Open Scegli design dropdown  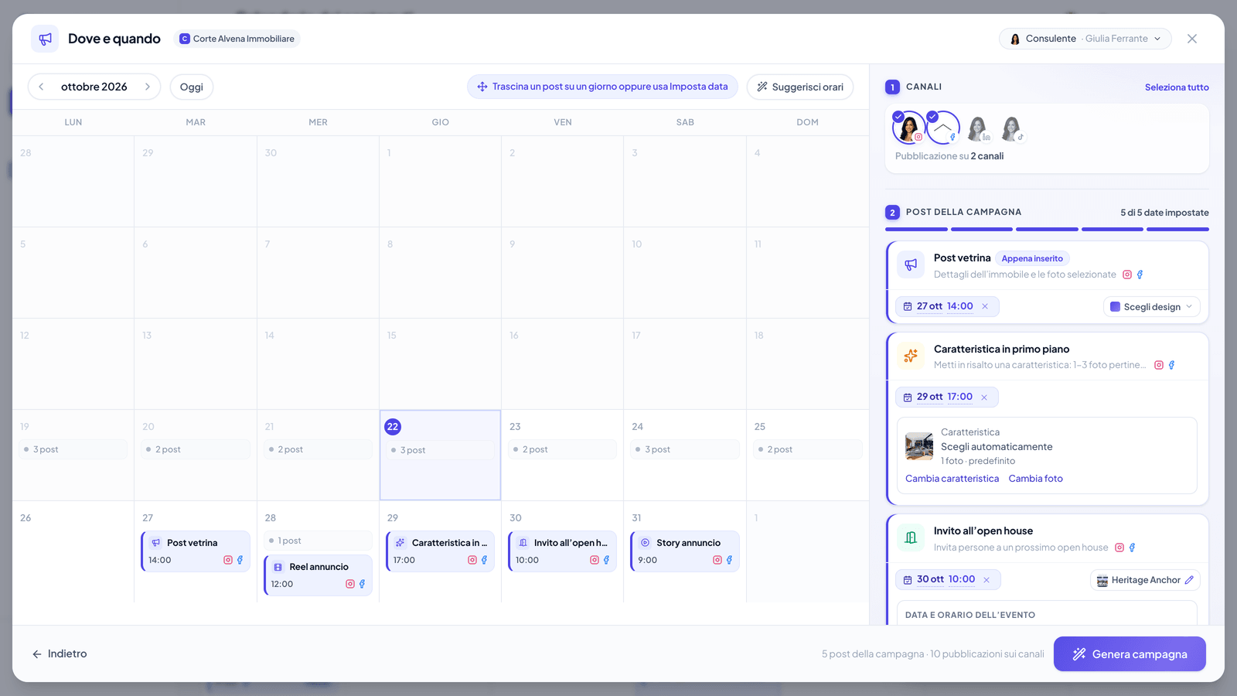[1152, 307]
